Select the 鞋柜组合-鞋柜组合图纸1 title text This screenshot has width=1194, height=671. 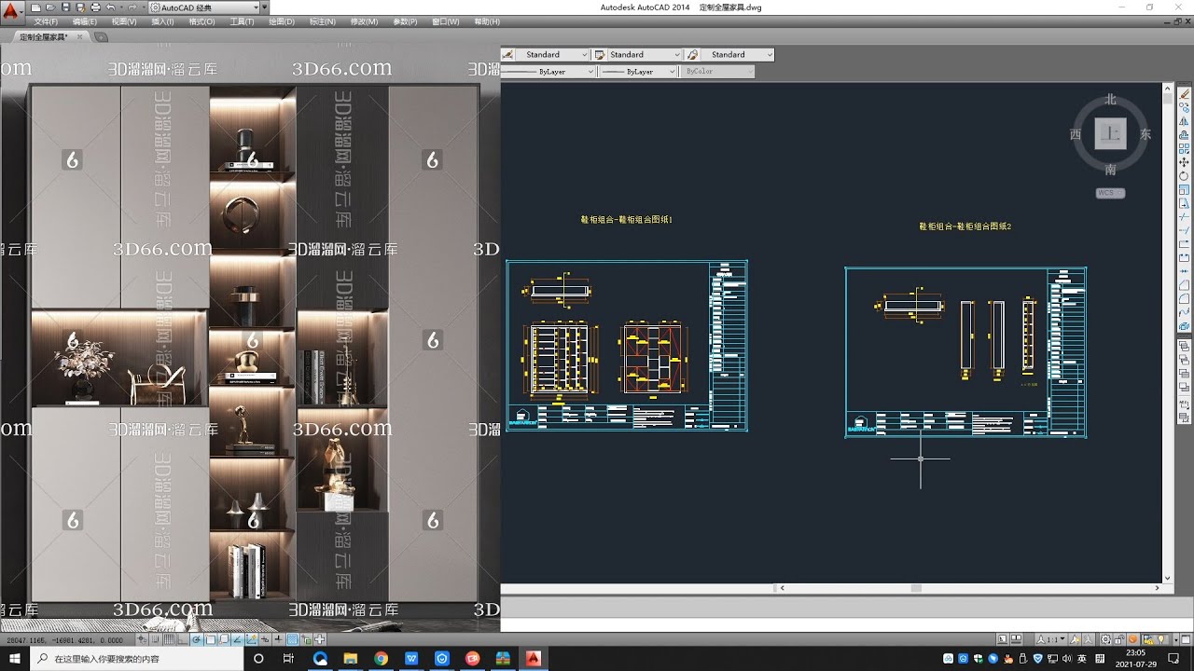(x=626, y=220)
